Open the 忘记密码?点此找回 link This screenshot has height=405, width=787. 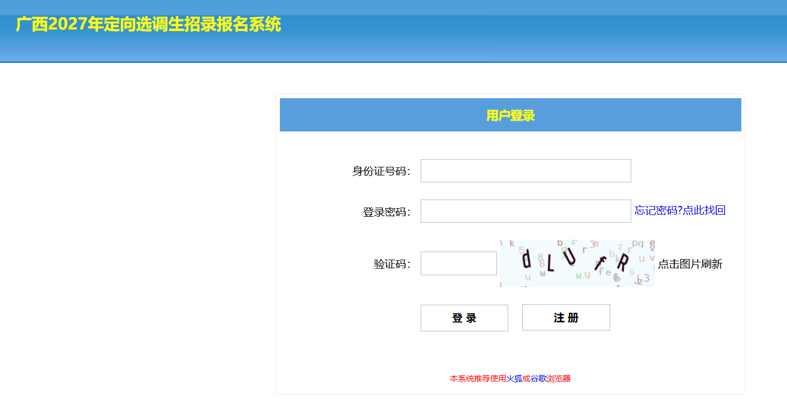[680, 210]
